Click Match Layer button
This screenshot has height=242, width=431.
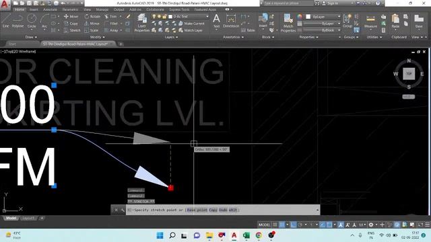[x=190, y=30]
